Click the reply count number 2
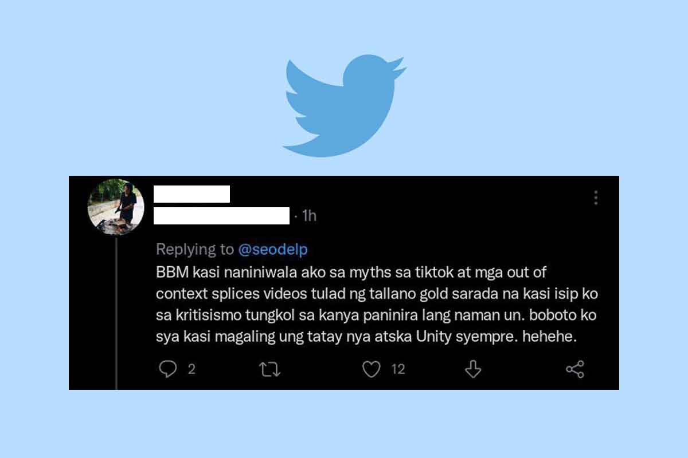Image resolution: width=688 pixels, height=458 pixels. (x=191, y=369)
